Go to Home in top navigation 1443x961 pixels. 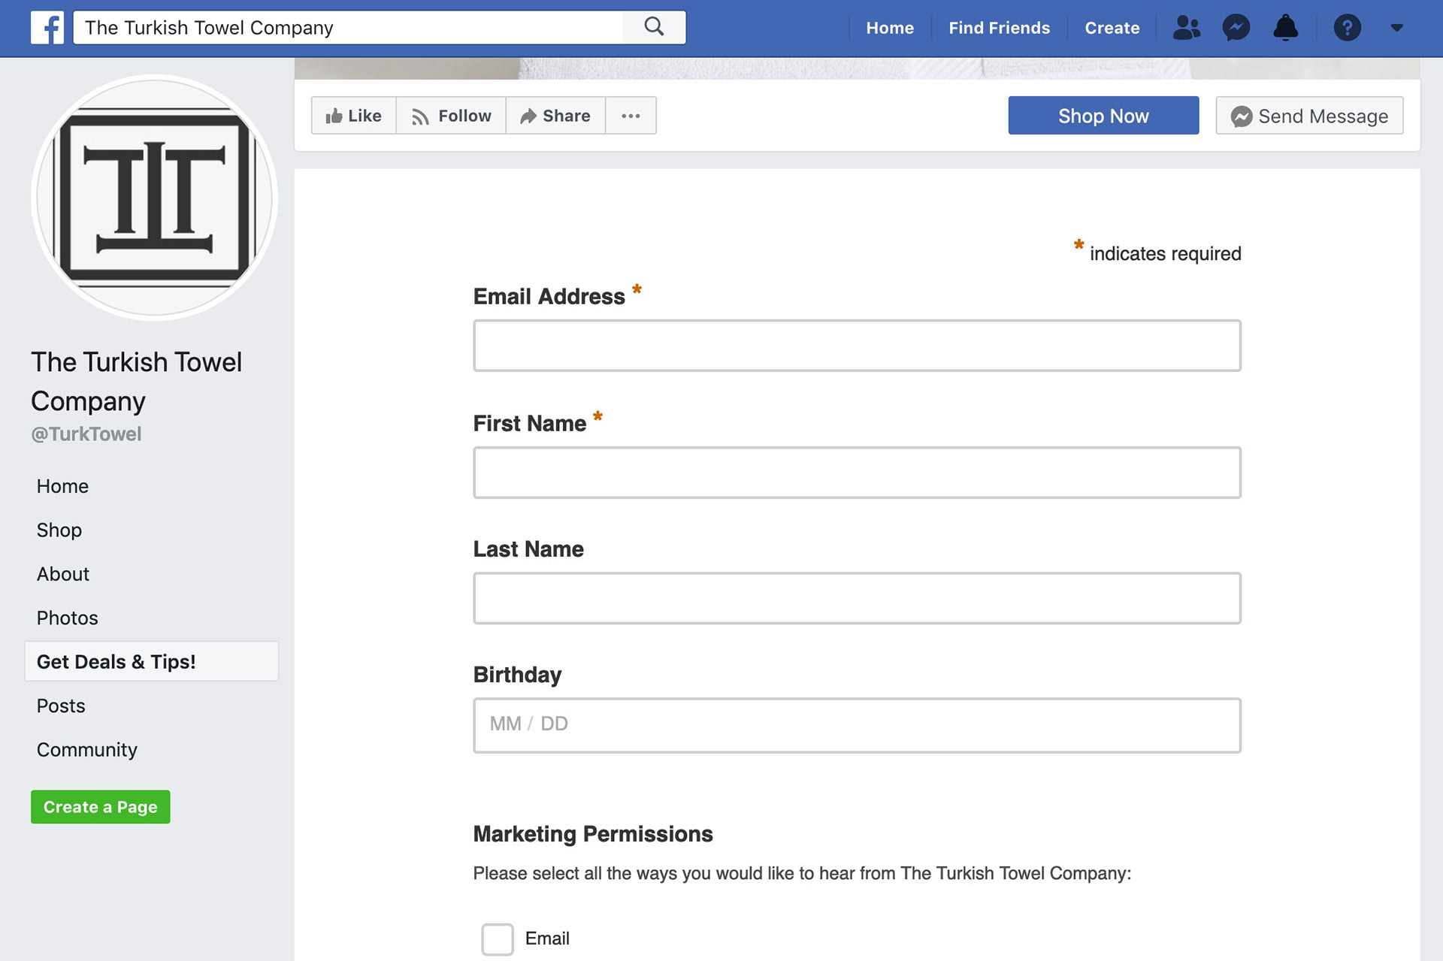pos(890,28)
